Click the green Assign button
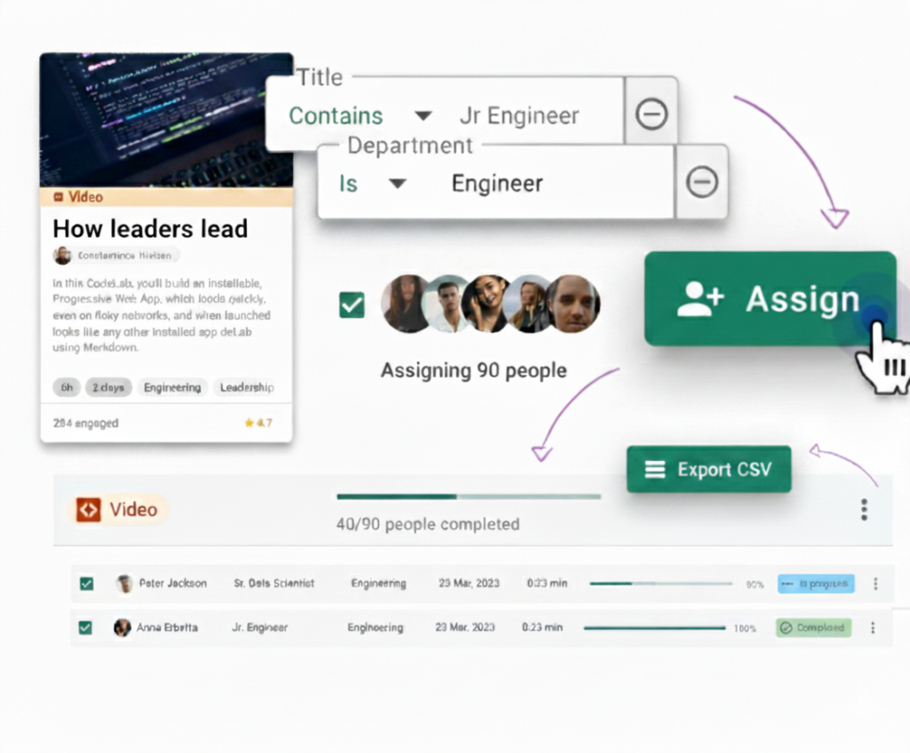Image resolution: width=910 pixels, height=753 pixels. click(x=770, y=299)
